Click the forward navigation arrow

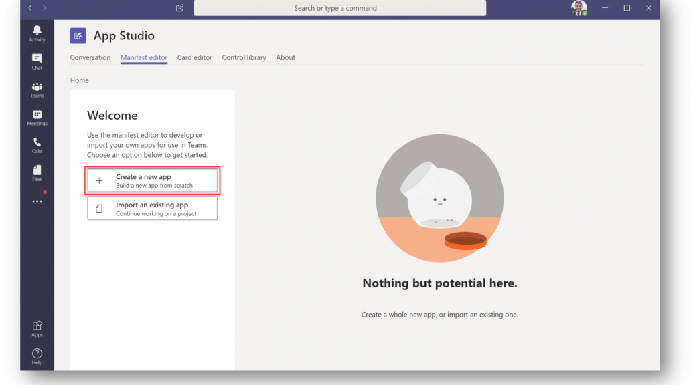44,8
